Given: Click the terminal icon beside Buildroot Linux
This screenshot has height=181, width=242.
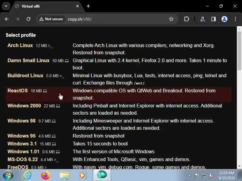Looking at the screenshot, I should [62, 76].
